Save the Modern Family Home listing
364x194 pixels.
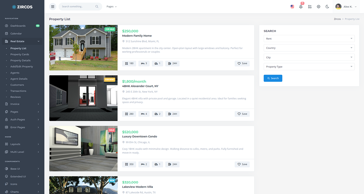pos(242,63)
